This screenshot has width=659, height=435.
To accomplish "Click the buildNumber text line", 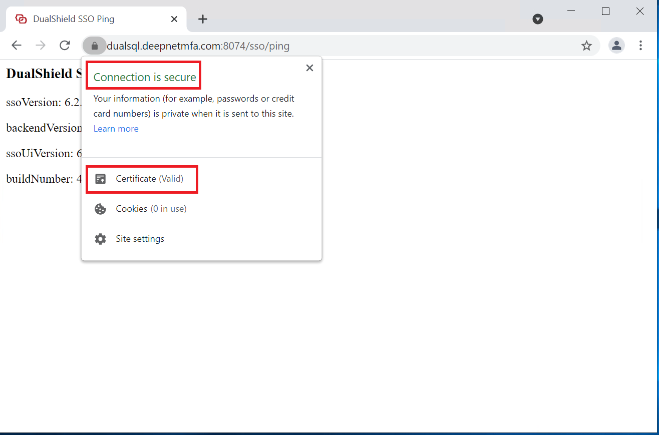I will [x=44, y=179].
